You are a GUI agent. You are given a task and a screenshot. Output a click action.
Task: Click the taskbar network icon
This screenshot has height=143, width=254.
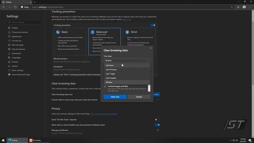(234, 140)
